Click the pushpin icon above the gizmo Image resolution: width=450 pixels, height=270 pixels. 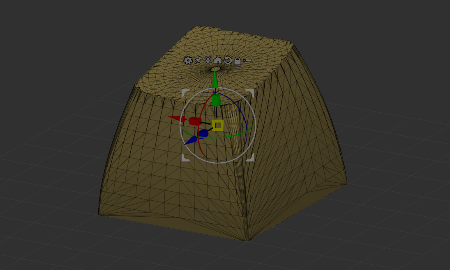pos(198,60)
